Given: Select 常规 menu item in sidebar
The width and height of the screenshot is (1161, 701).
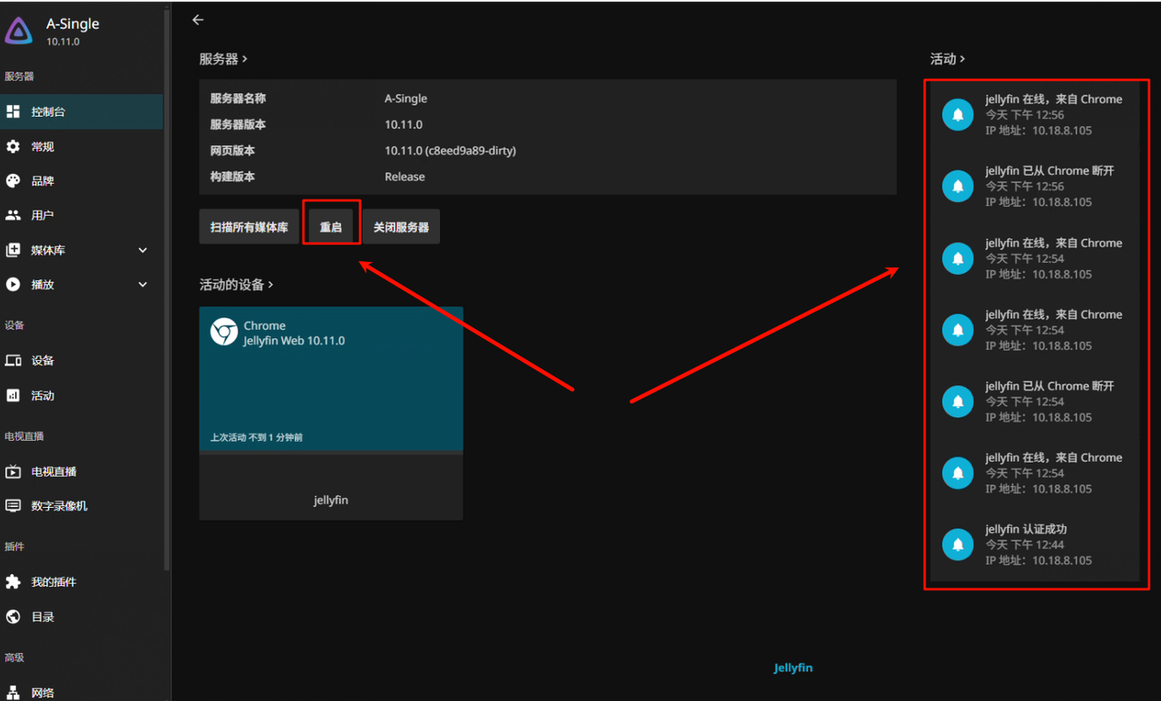Looking at the screenshot, I should 82,146.
